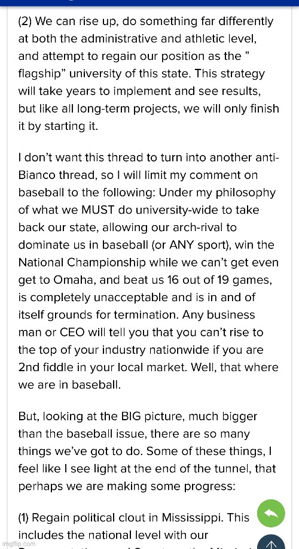Click the "(1) Regain political clout" list item
Viewport: 299px width, 549px height.
[134, 526]
